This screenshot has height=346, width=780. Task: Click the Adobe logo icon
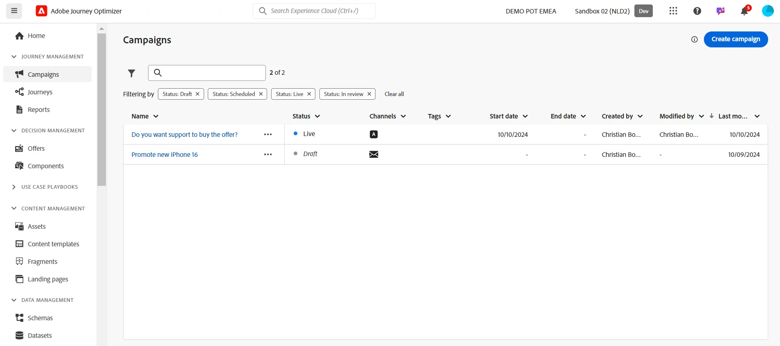click(x=41, y=11)
